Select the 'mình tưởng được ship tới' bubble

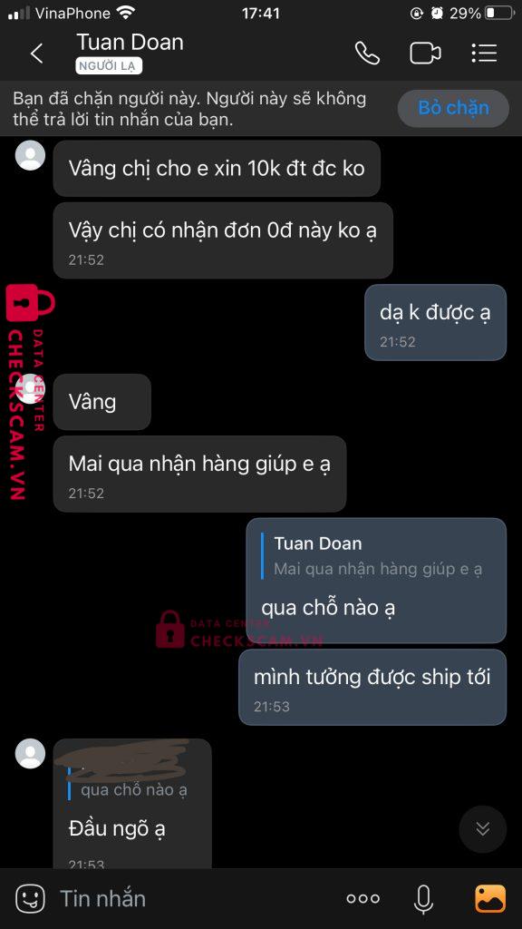[x=372, y=688]
